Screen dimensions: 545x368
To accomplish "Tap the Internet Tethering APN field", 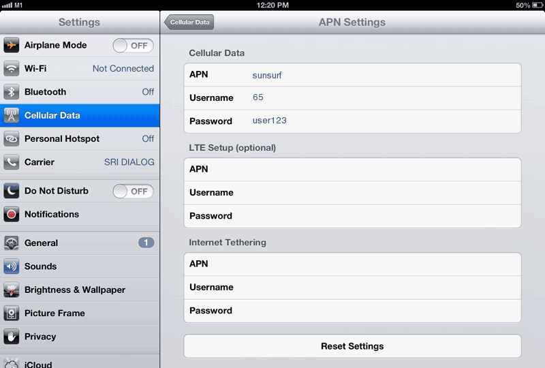I will 352,264.
